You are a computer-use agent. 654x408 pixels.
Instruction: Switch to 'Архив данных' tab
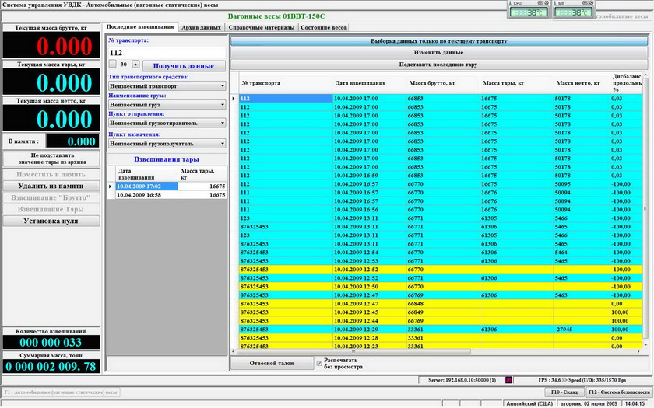(x=201, y=27)
